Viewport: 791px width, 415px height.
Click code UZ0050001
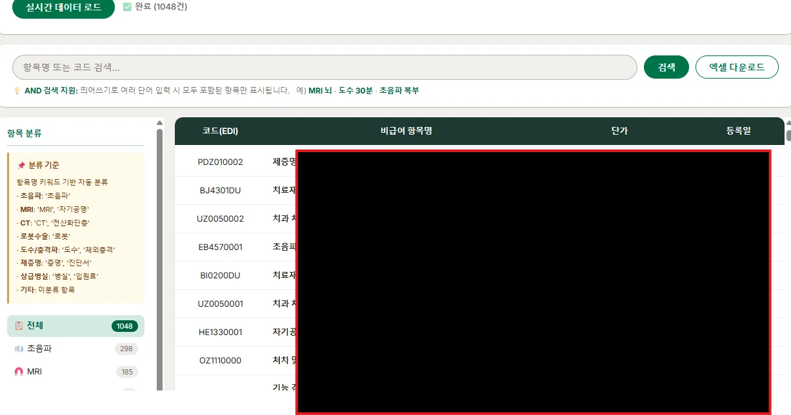[220, 304]
